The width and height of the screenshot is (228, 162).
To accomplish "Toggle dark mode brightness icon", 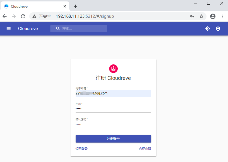I will [208, 29].
